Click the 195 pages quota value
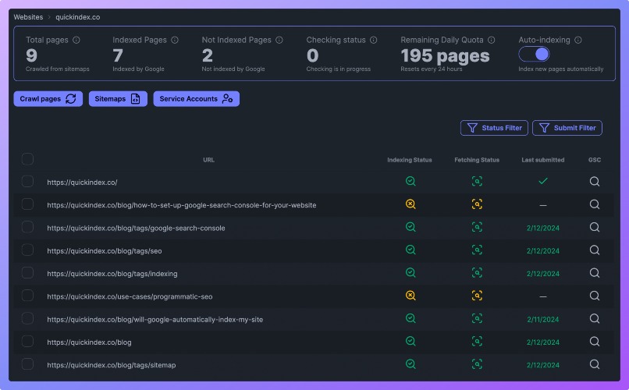The width and height of the screenshot is (629, 390). coord(445,55)
